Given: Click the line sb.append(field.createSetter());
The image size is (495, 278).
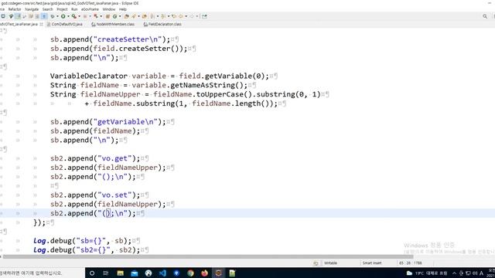Looking at the screenshot, I should click(118, 49).
